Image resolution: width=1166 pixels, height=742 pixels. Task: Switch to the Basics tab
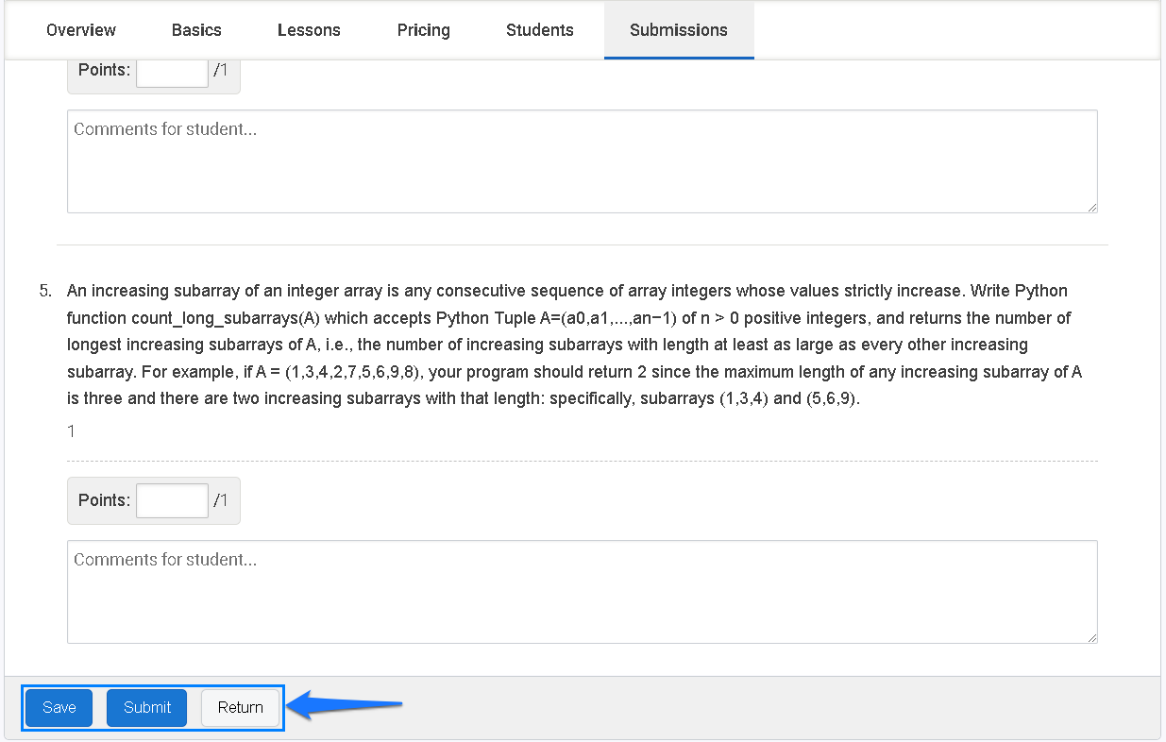(x=196, y=30)
